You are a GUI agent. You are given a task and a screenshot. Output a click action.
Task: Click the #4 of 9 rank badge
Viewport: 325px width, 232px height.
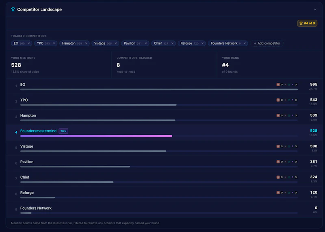click(307, 23)
